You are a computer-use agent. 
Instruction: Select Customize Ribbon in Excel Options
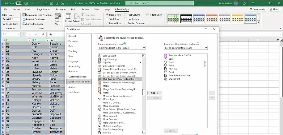pyautogui.click(x=78, y=77)
